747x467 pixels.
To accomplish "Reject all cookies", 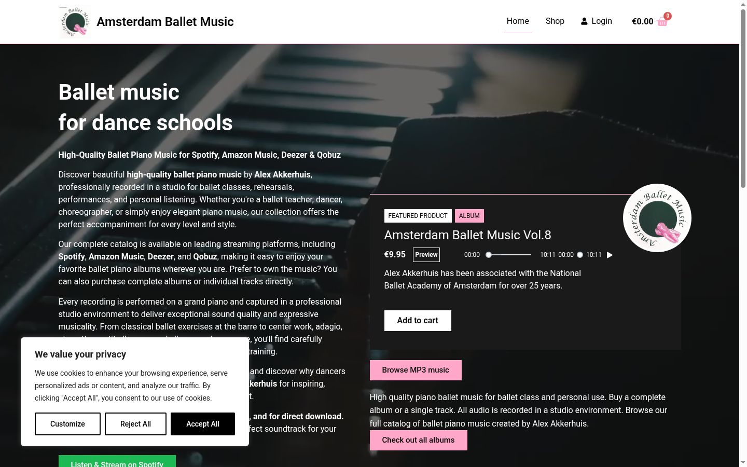I will tap(135, 424).
